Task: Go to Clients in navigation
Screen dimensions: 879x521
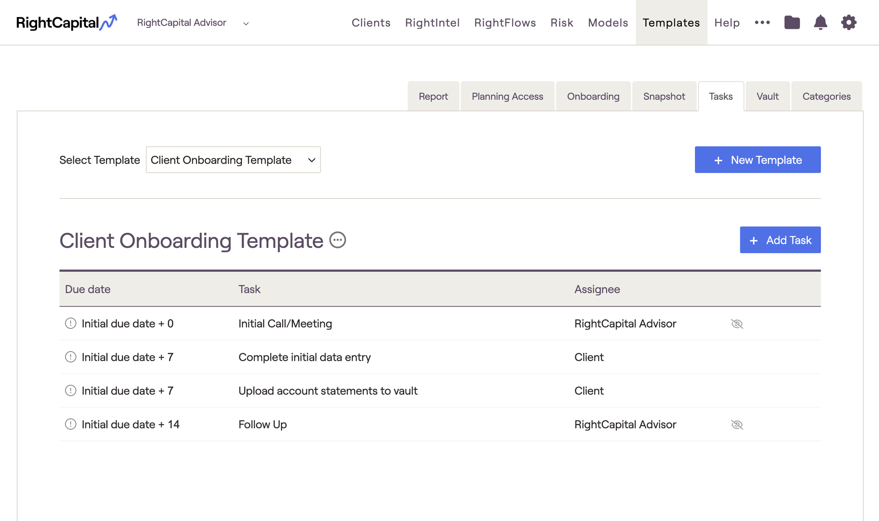Action: point(371,23)
